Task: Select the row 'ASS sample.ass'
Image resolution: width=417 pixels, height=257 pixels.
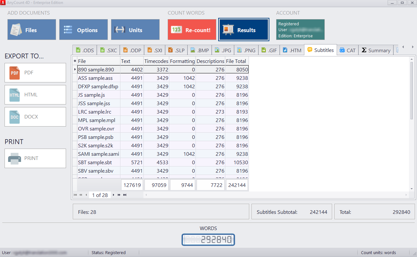Action: point(163,78)
